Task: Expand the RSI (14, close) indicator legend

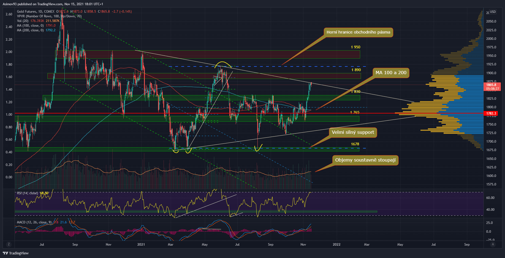Action: tap(27, 193)
